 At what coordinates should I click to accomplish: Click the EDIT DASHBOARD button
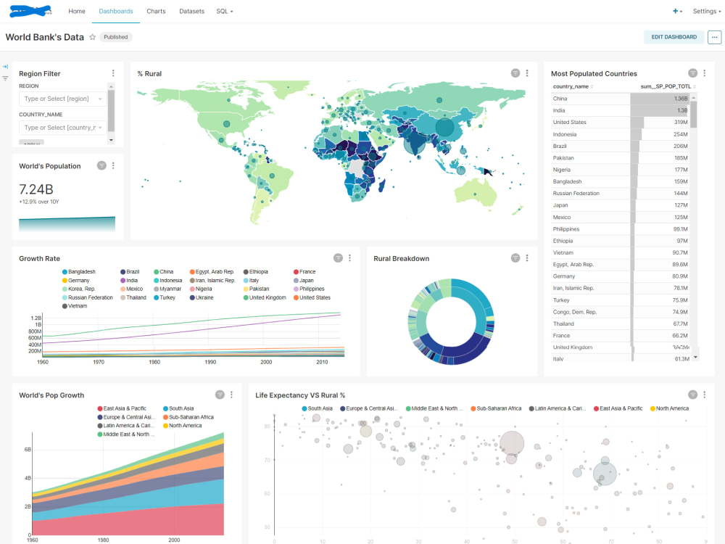(674, 36)
